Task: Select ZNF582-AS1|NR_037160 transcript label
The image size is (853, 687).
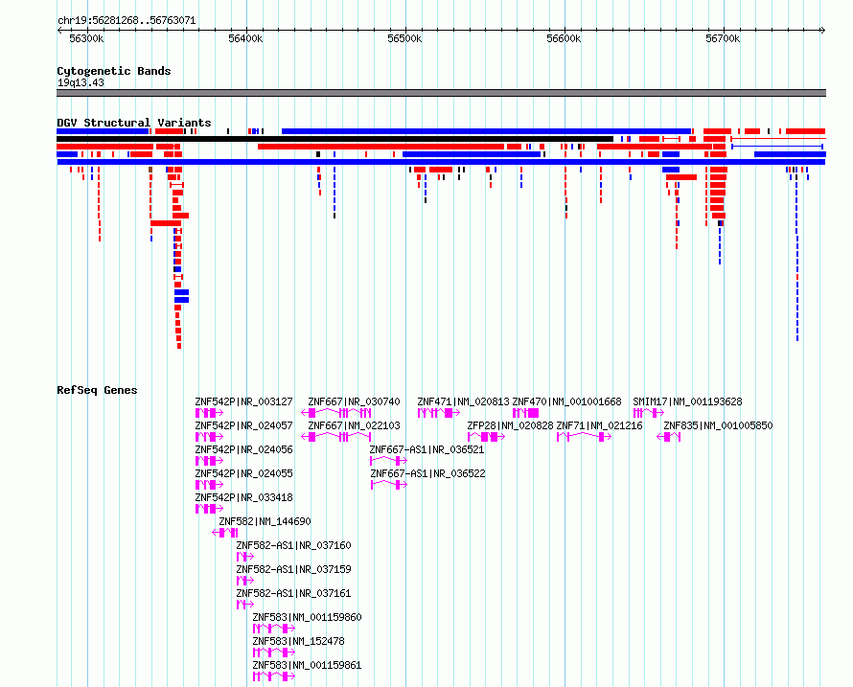Action: [294, 545]
